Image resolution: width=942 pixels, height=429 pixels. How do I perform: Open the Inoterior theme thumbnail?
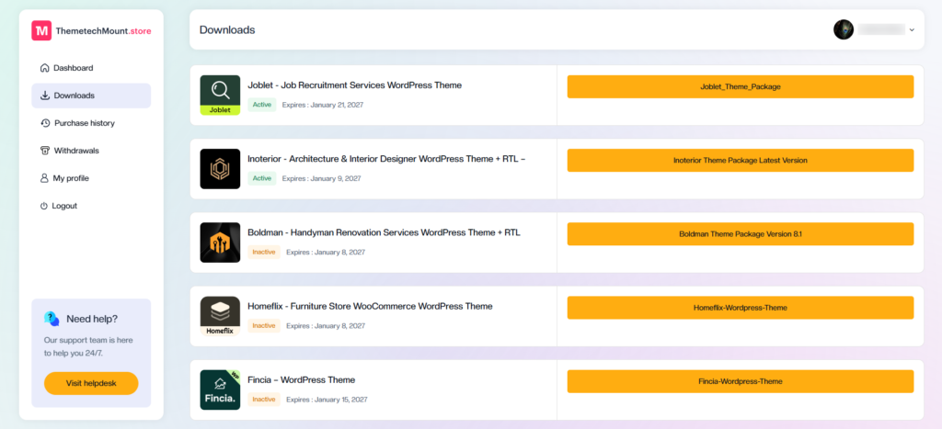pyautogui.click(x=220, y=169)
